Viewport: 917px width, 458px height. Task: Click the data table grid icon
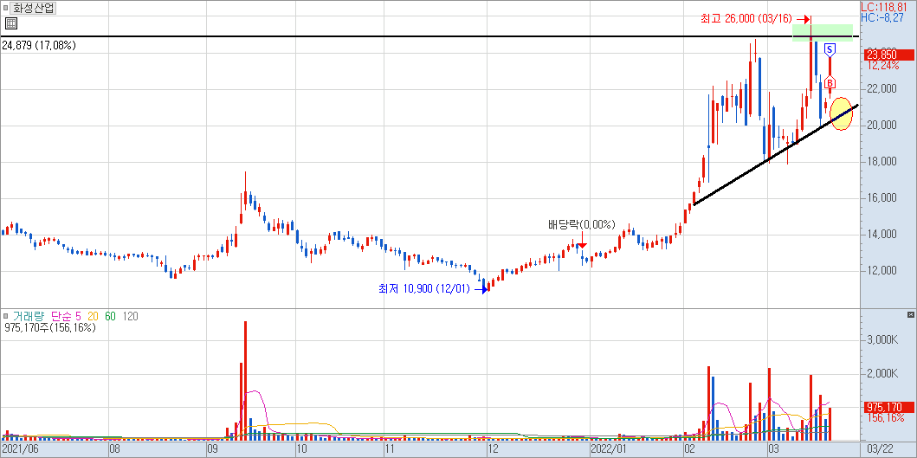click(x=11, y=23)
